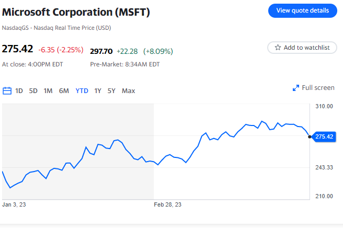This screenshot has height=228, width=343.
Task: Click the Feb 28, 23 axis date
Action: [168, 204]
